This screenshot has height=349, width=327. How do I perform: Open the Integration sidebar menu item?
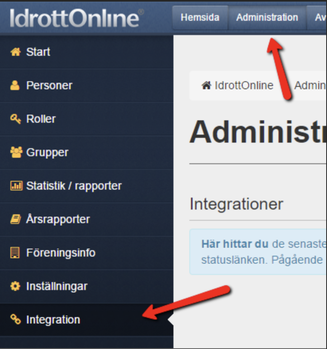53,320
